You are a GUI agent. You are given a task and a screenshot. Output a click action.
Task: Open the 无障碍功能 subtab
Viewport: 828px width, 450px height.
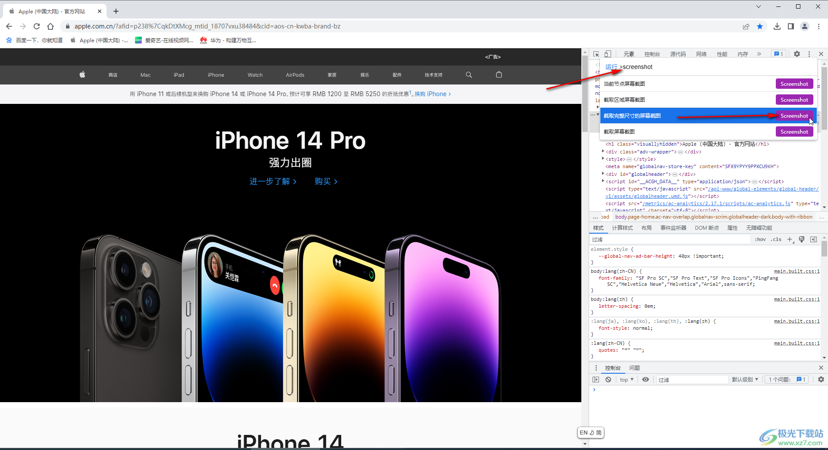pyautogui.click(x=759, y=228)
